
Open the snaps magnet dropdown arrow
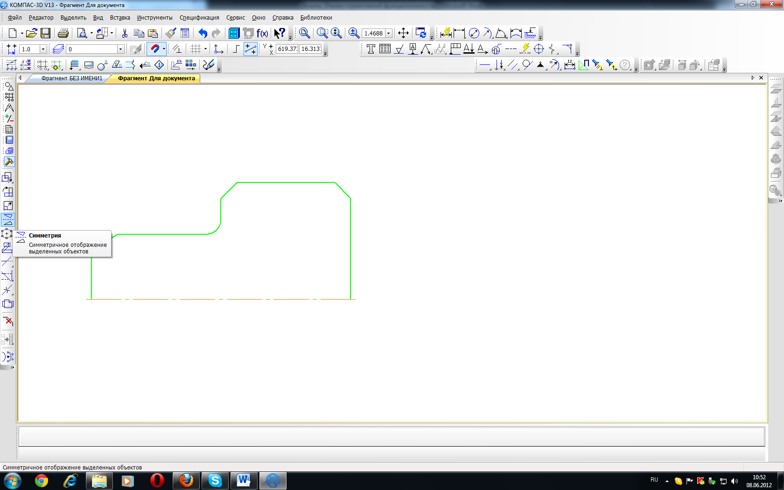coord(164,49)
